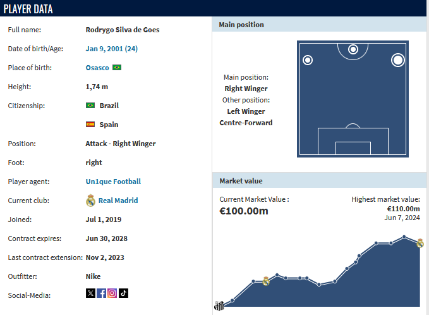Click the joined date Jul 1, 2019
429x315 pixels.
104,219
